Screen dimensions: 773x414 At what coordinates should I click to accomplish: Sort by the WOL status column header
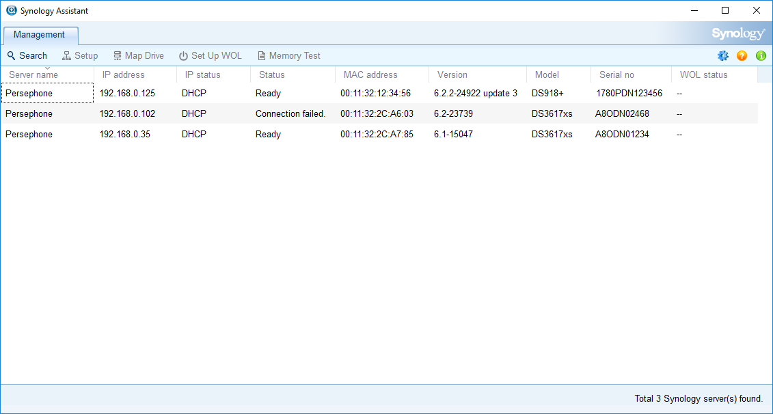[x=715, y=75]
